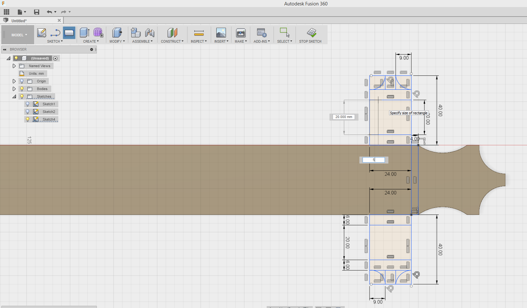Activate the (Unsaved) component radio button
527x308 pixels.
coord(55,58)
